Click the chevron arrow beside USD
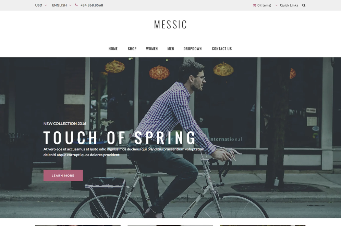 pyautogui.click(x=46, y=5)
